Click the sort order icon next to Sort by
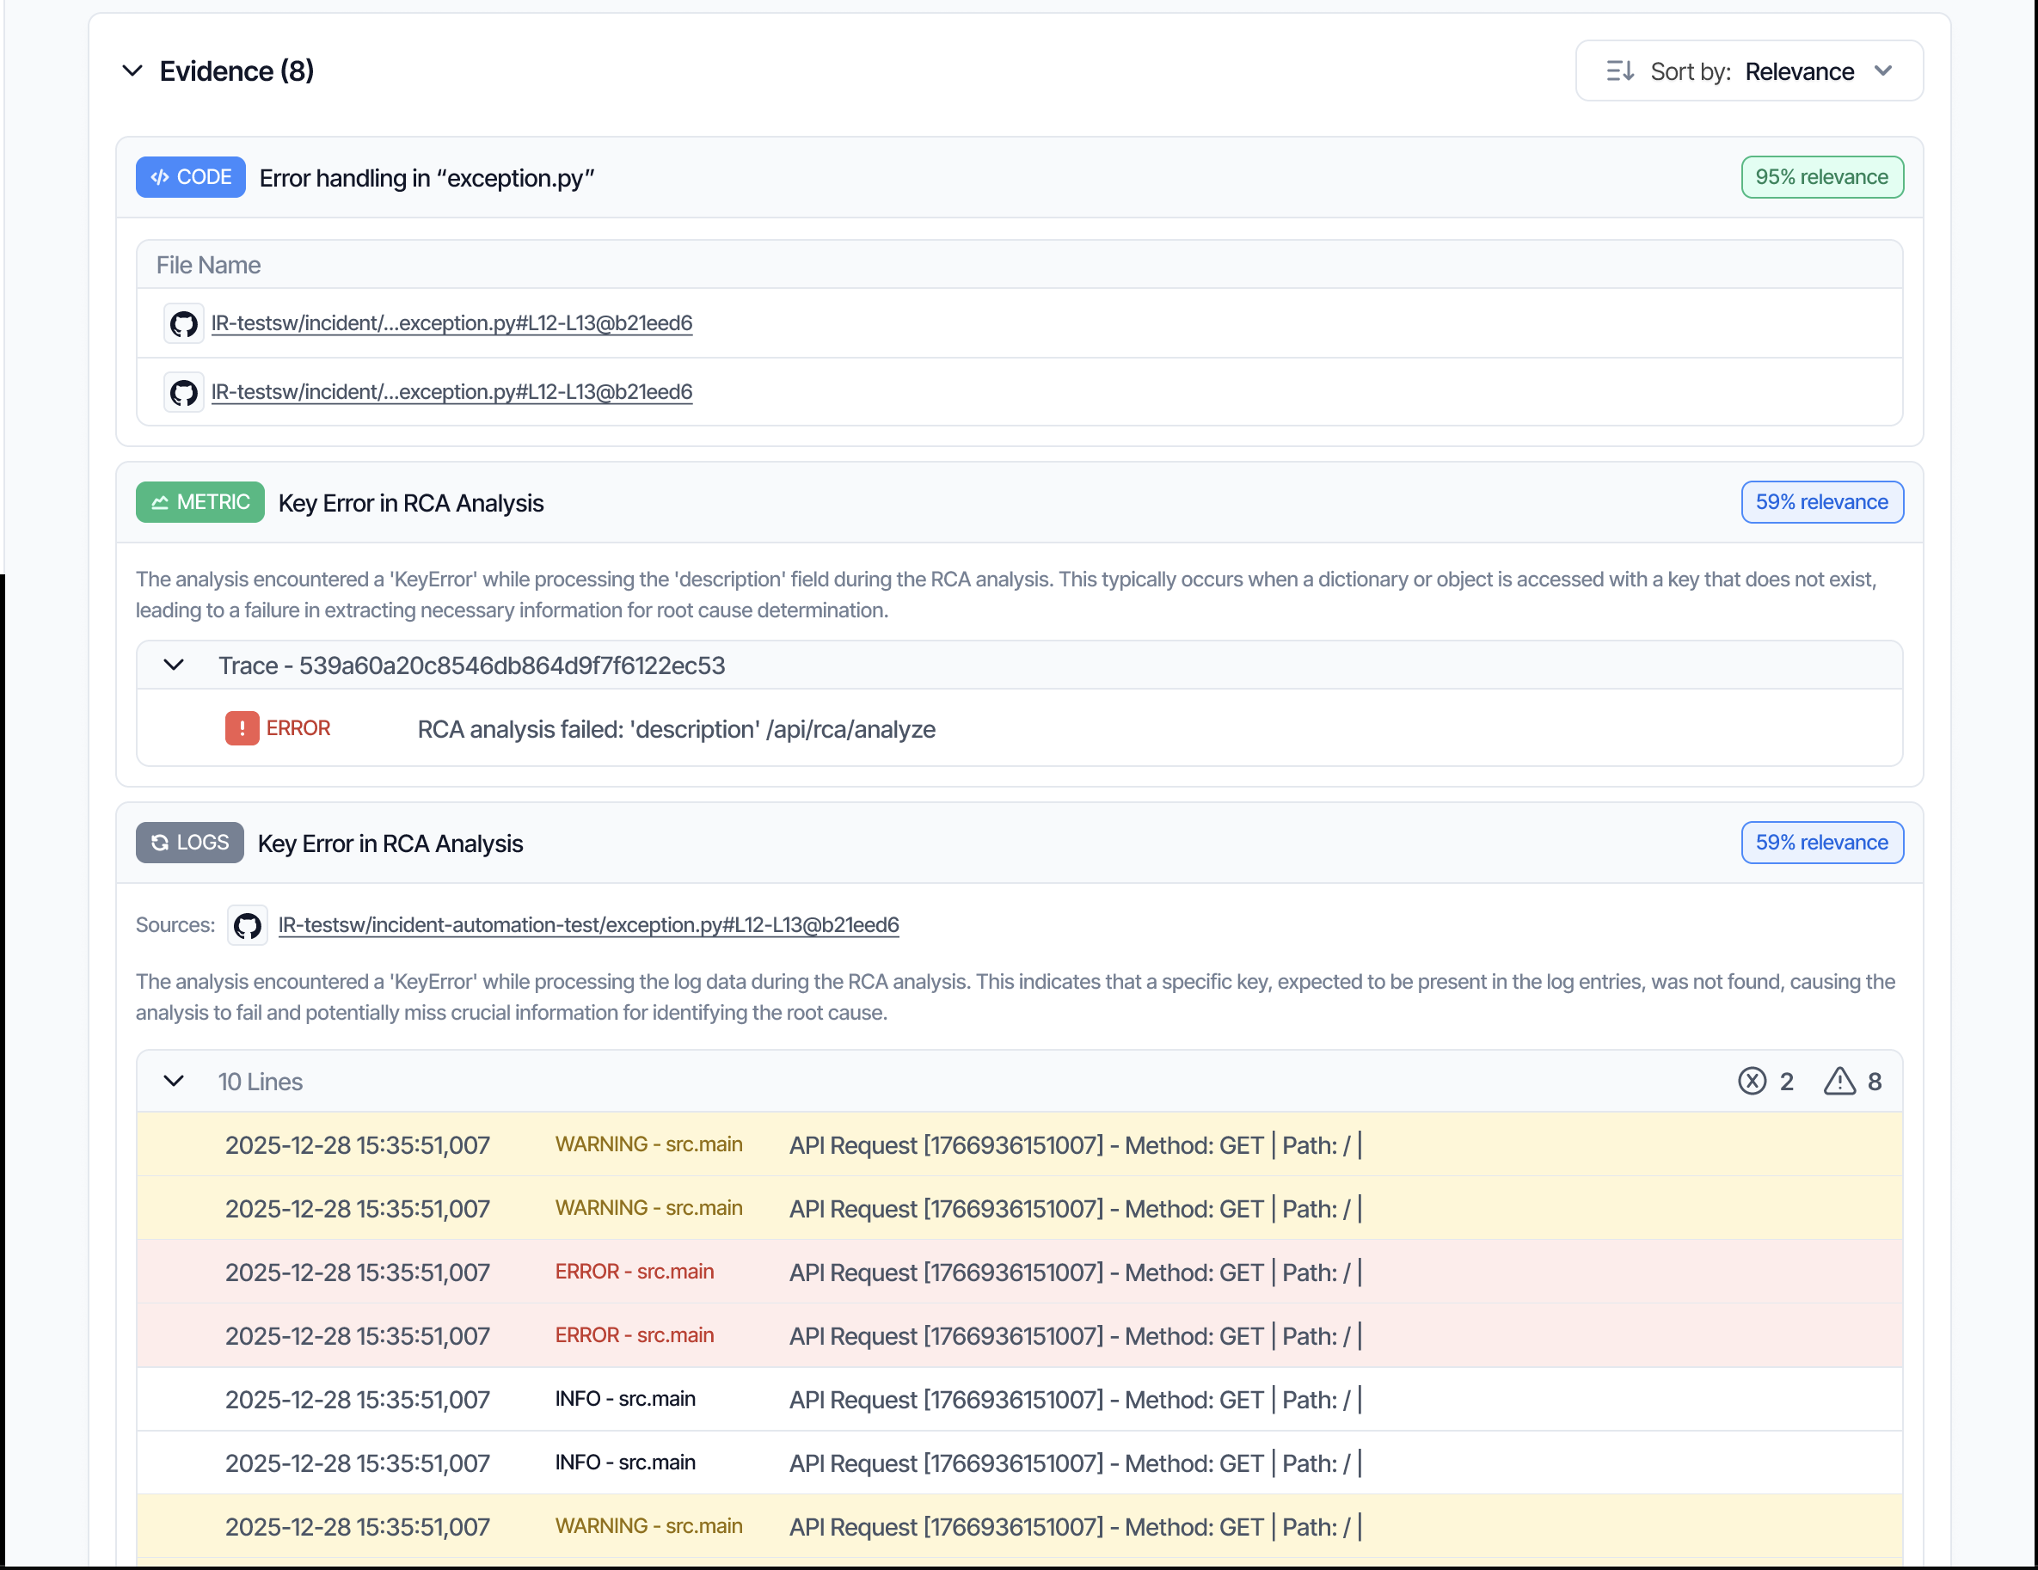2038x1570 pixels. (1619, 72)
